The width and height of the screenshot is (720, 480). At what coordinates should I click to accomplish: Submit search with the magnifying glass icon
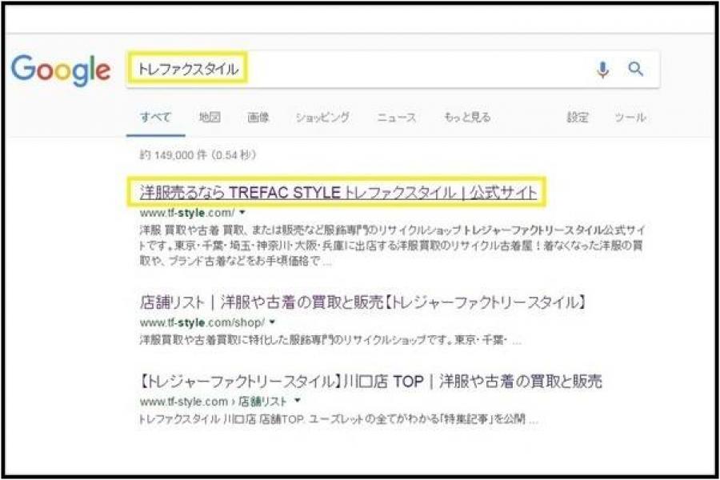pos(635,69)
